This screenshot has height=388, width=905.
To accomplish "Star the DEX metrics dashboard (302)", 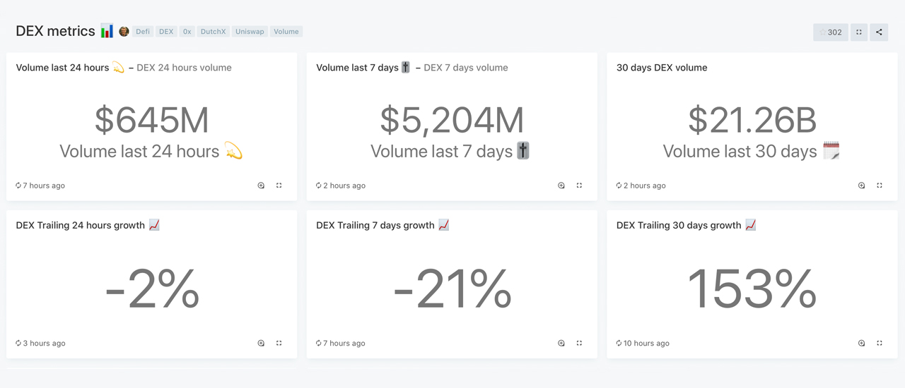I will [x=831, y=32].
